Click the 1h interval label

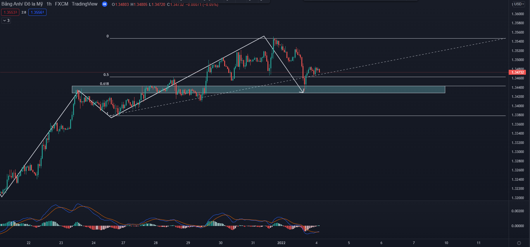(x=49, y=4)
